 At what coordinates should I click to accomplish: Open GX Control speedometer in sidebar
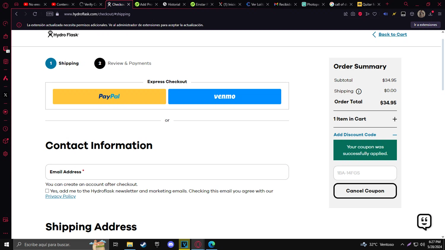pos(5,24)
